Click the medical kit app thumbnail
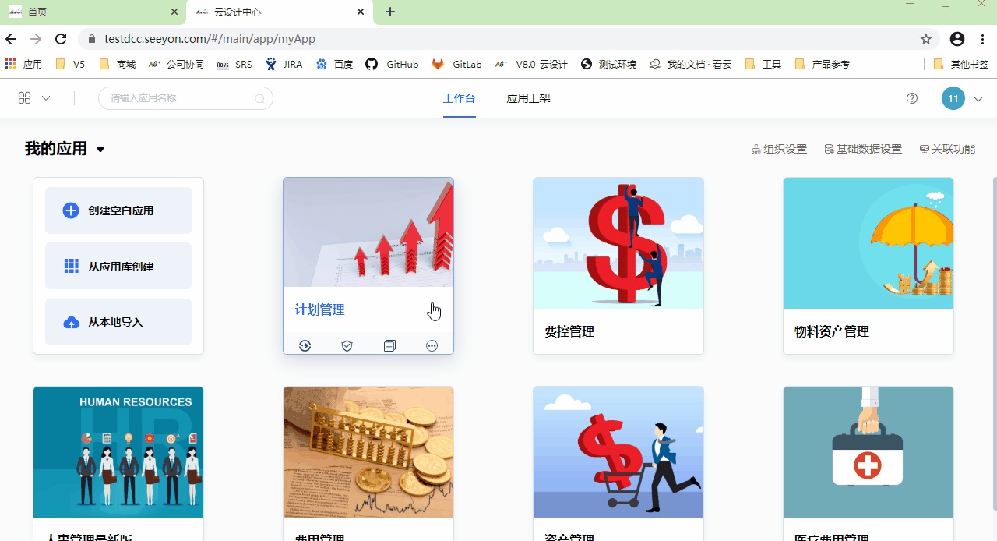997x541 pixels. [x=868, y=452]
